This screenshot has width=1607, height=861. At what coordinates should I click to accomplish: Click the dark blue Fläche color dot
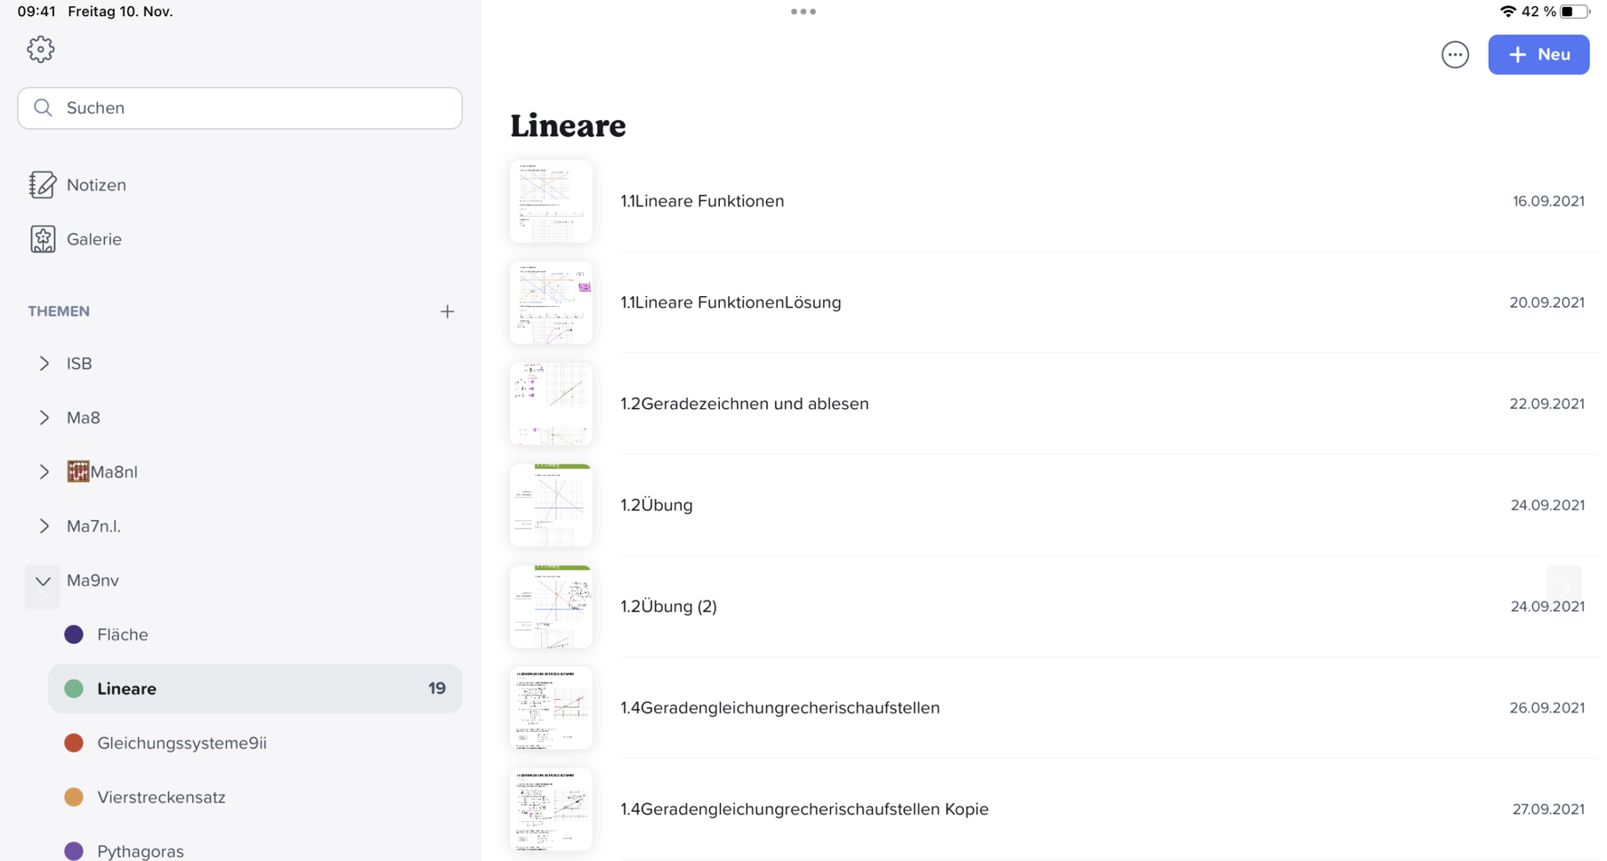[74, 635]
